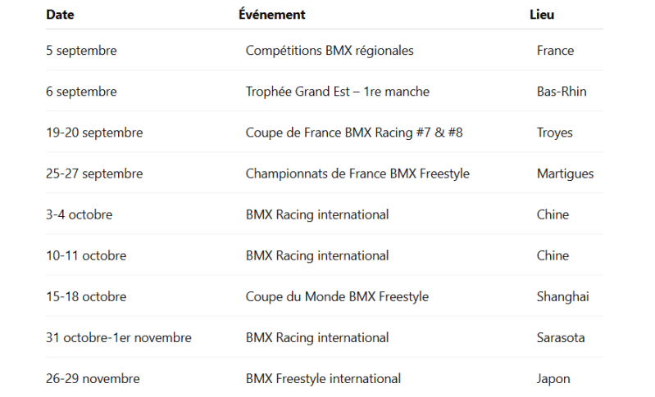
Task: Select the 3-4 octobre date cell
Action: tap(80, 214)
